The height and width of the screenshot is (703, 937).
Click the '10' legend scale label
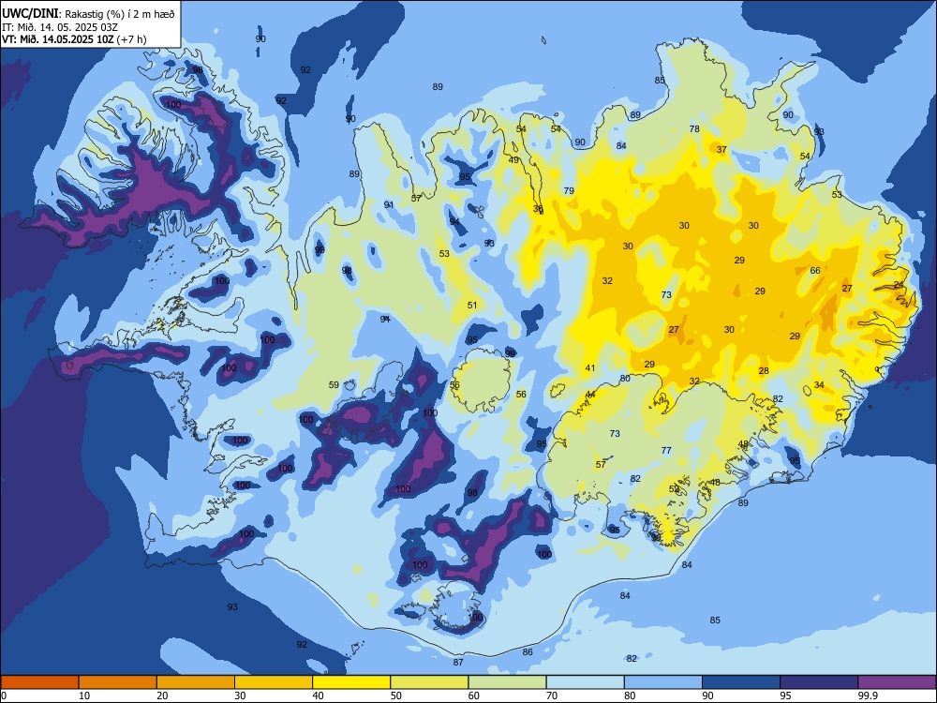[84, 696]
